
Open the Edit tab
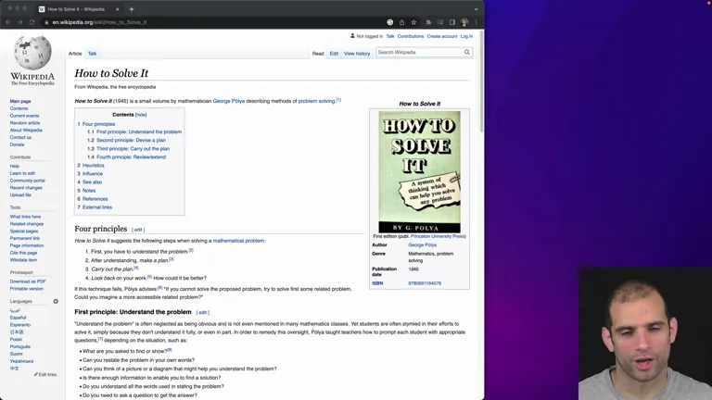click(334, 54)
